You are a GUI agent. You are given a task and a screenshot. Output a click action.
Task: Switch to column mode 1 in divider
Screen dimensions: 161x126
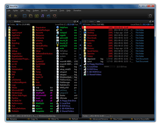pyautogui.click(x=80, y=29)
